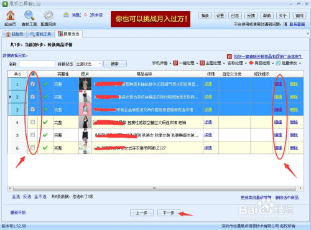Click the 重新开始 link
The height and width of the screenshot is (230, 311).
tap(18, 213)
